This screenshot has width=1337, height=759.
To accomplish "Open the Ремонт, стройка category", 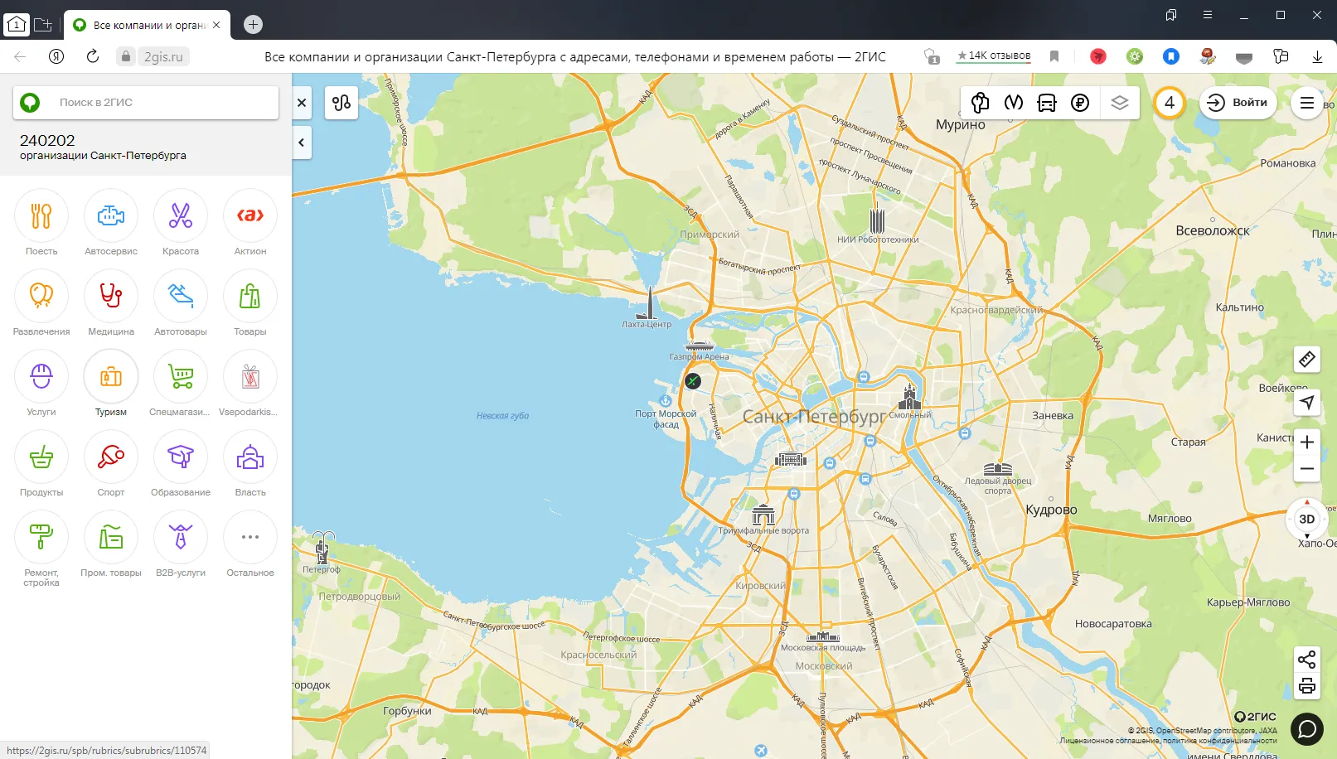I will [41, 549].
